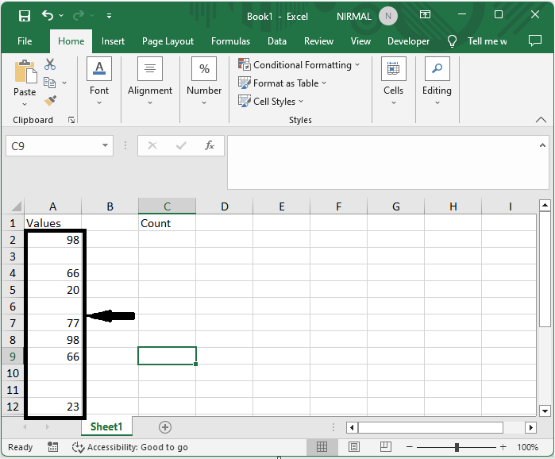Open the Format as Table dropdown
The height and width of the screenshot is (459, 555).
(283, 83)
